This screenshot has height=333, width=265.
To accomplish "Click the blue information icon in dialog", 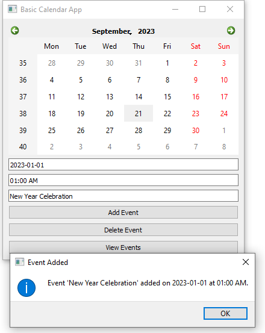I will 26,288.
